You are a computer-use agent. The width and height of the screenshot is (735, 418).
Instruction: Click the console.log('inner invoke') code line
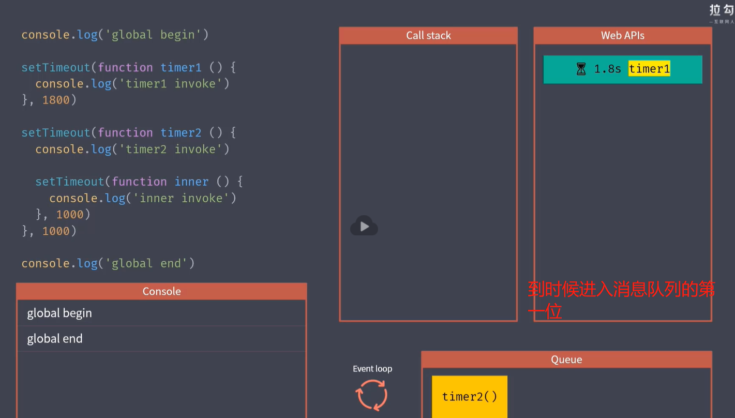143,198
